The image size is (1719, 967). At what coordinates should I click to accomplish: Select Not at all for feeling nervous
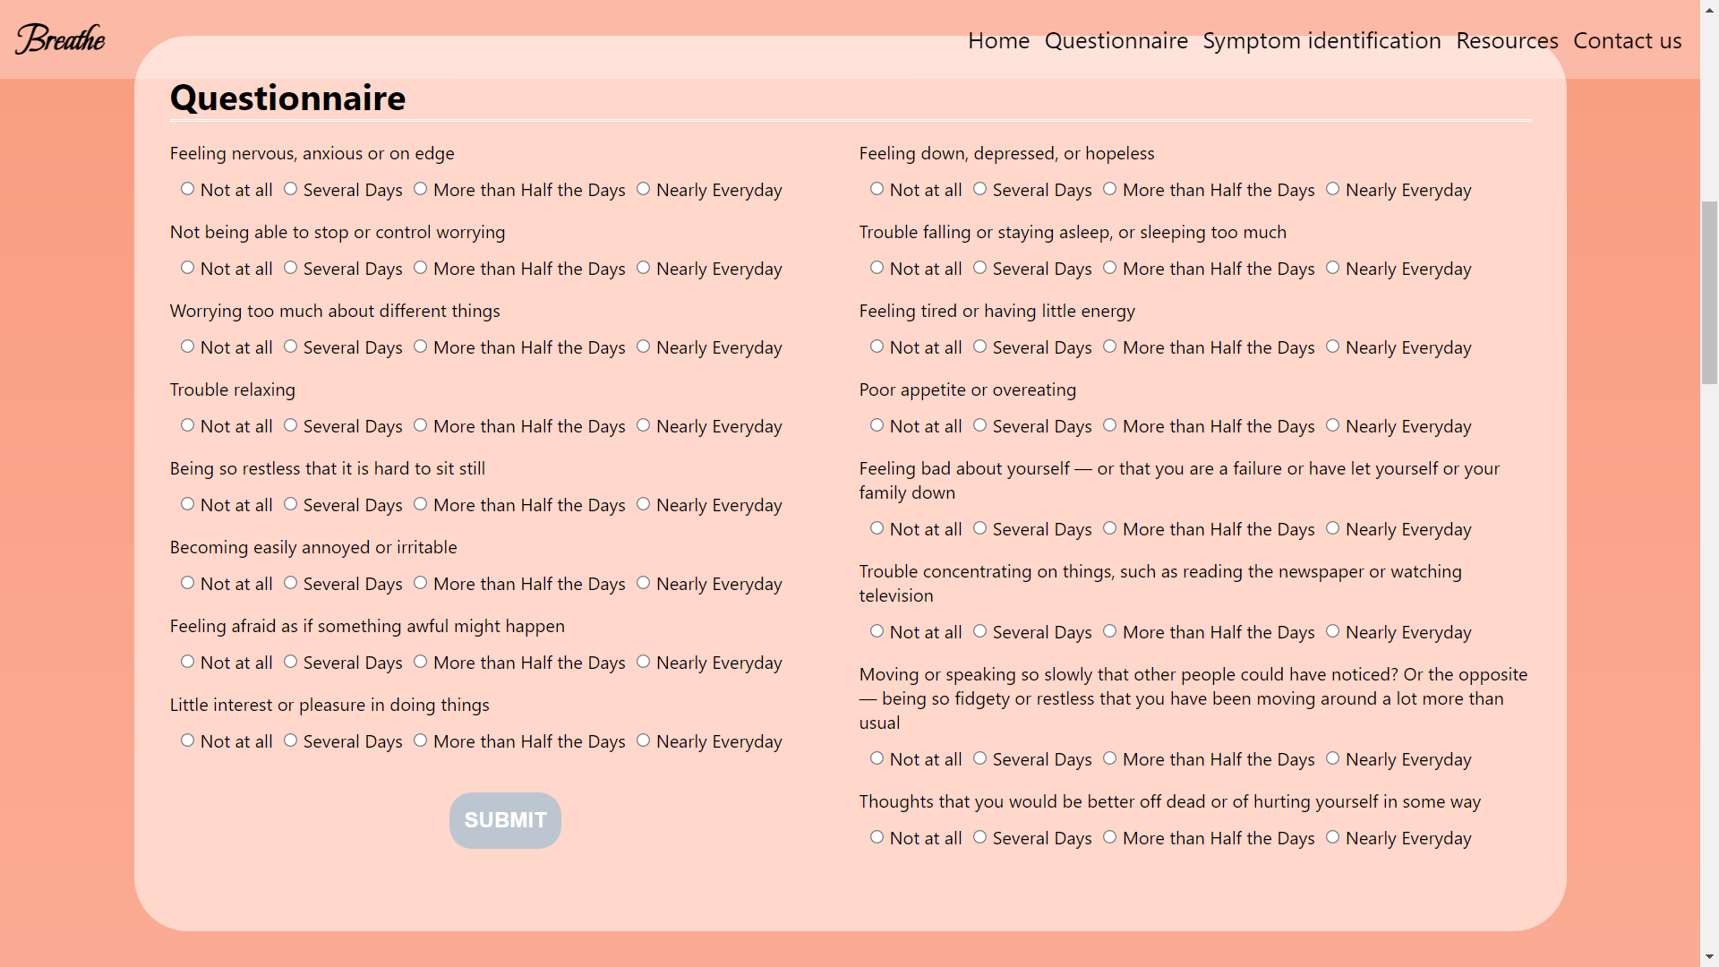pyautogui.click(x=187, y=189)
